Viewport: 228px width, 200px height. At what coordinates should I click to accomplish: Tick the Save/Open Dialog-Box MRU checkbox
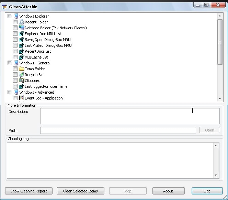(15, 39)
